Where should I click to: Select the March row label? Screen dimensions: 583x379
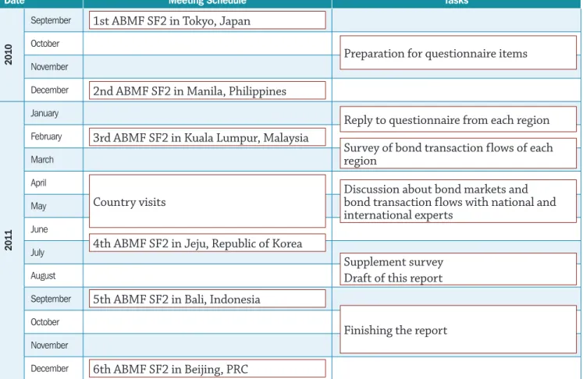pos(42,160)
